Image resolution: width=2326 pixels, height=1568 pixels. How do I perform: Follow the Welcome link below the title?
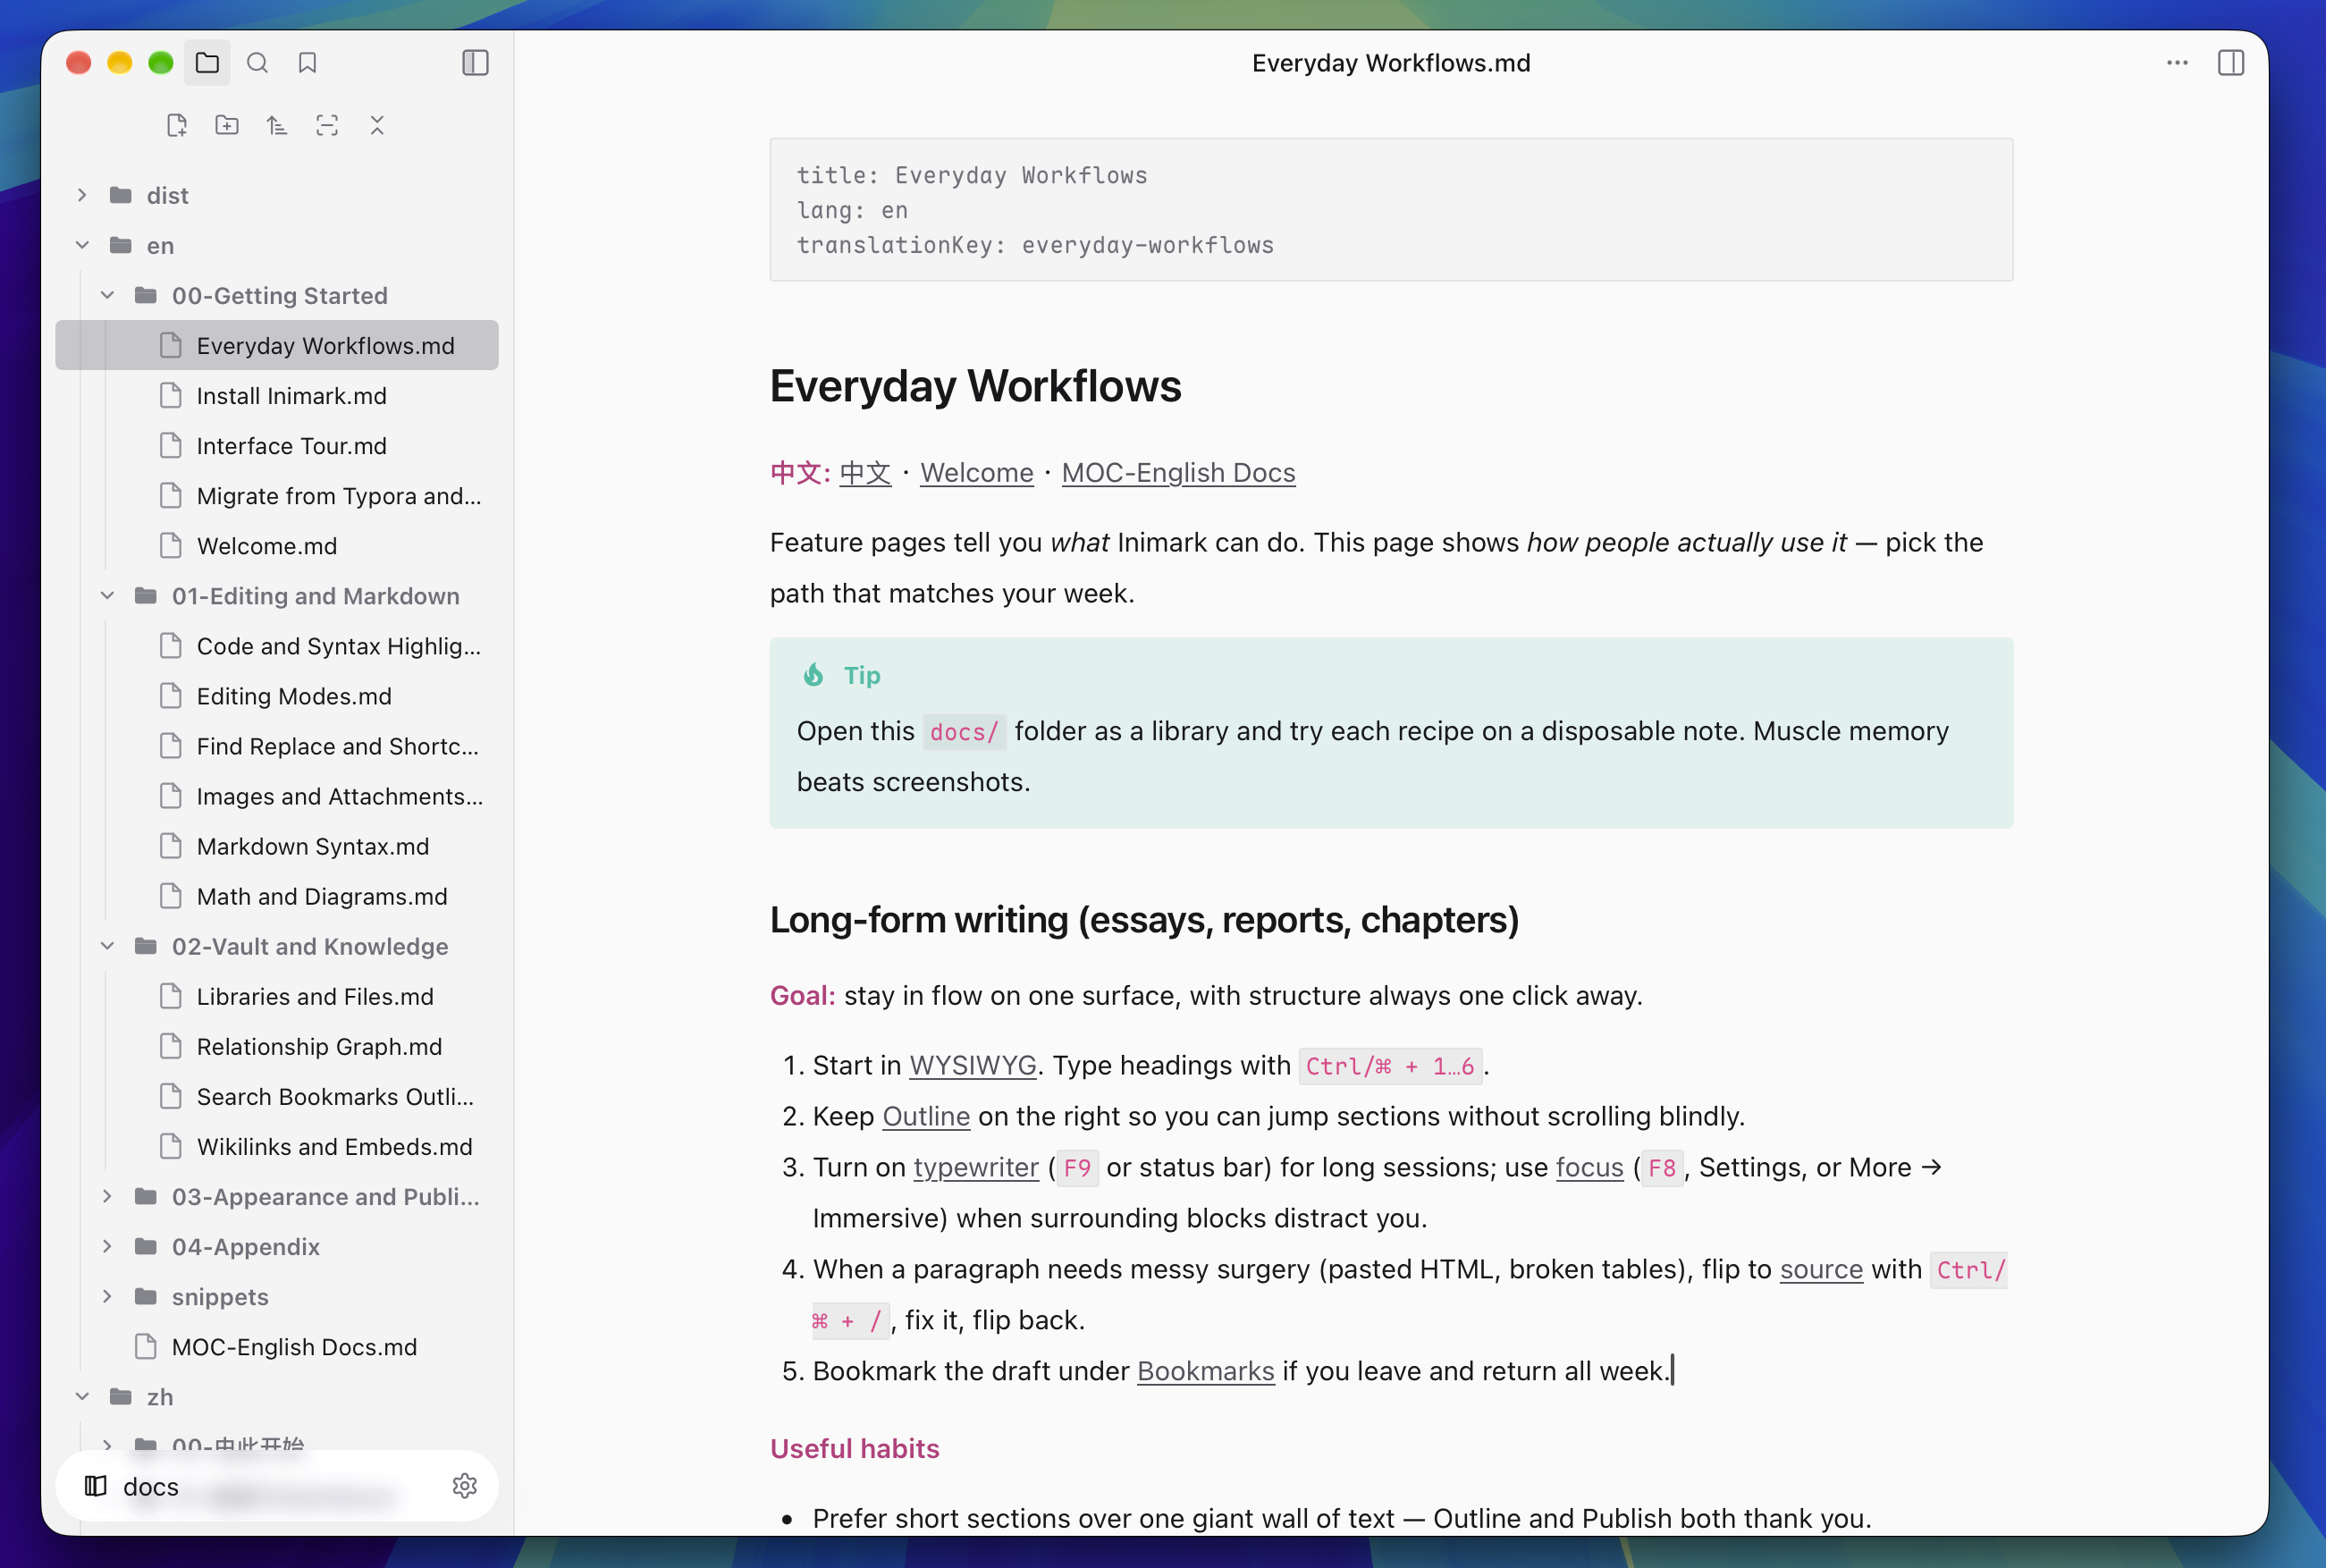click(x=976, y=473)
